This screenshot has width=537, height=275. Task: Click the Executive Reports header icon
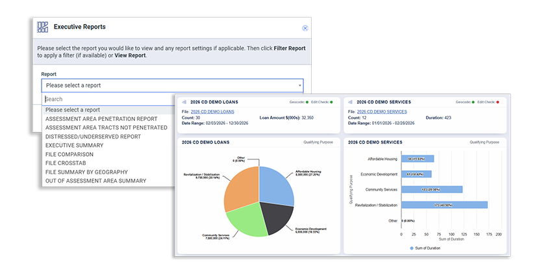43,27
